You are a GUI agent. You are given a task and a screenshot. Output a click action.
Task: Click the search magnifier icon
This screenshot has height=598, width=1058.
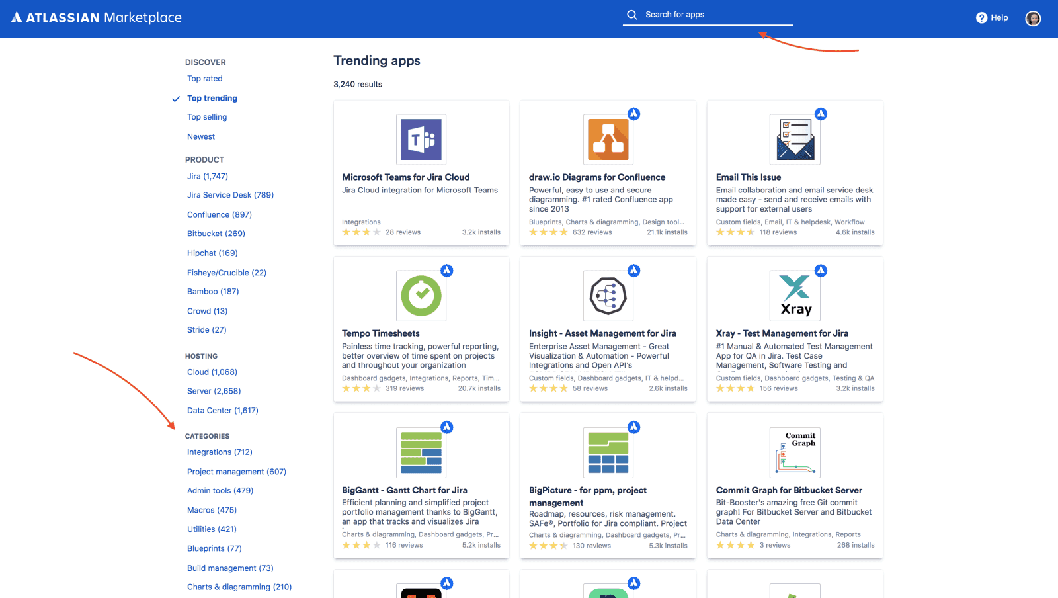pos(632,15)
